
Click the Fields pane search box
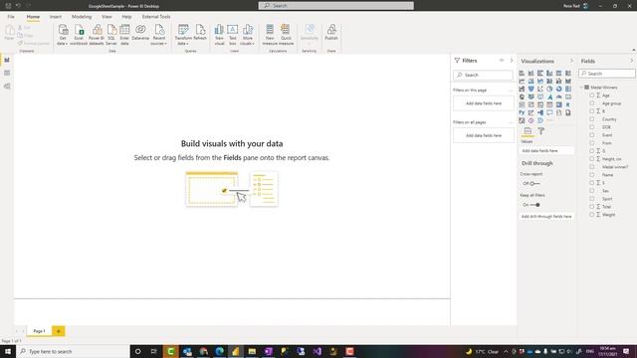(x=607, y=74)
